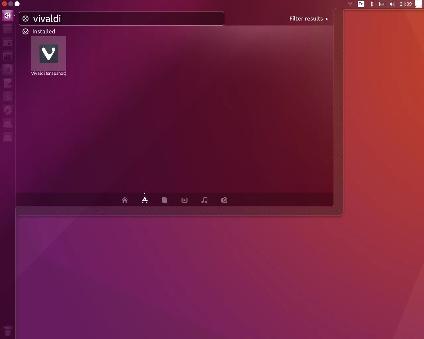Switch to the Files lens
This screenshot has width=424, height=339.
click(165, 200)
